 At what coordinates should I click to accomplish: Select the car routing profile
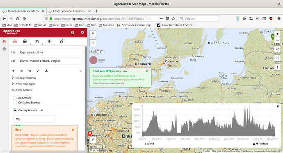(x=15, y=41)
